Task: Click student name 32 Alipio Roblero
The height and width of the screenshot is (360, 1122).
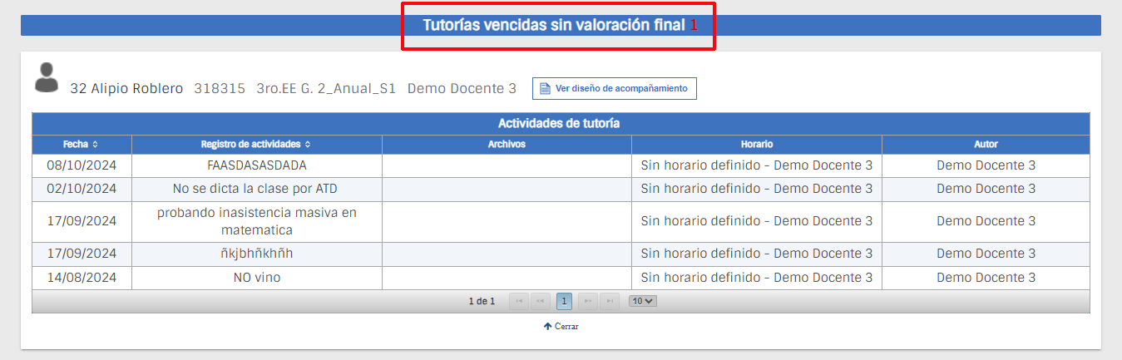Action: point(126,88)
